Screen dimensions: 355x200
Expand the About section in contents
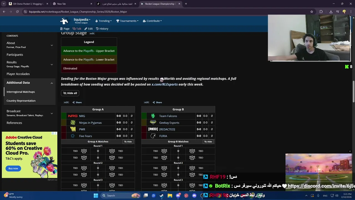pos(52,45)
